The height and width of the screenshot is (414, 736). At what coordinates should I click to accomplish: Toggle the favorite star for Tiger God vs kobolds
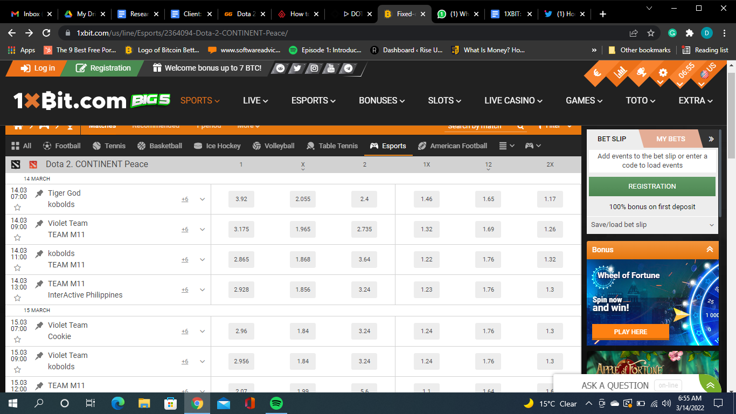18,206
